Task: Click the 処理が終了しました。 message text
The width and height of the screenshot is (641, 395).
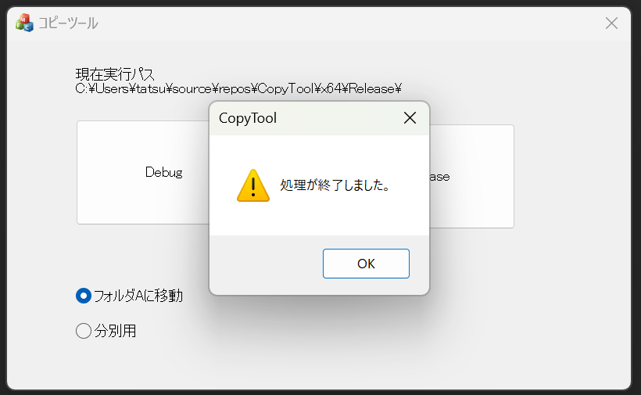Action: tap(335, 185)
